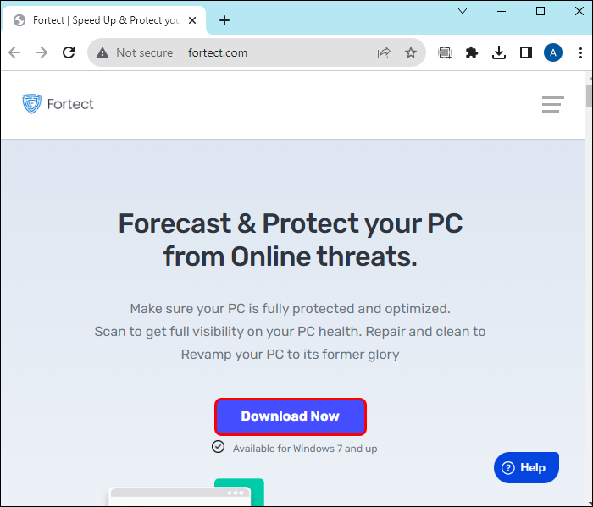Open the Extensions puzzle piece menu
Screen dimensions: 593x507
coord(472,52)
